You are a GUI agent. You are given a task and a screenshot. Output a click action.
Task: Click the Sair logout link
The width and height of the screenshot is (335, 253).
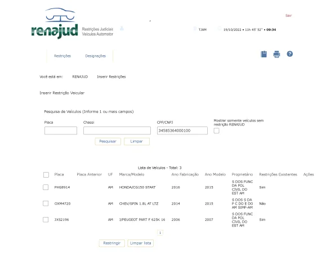(288, 16)
